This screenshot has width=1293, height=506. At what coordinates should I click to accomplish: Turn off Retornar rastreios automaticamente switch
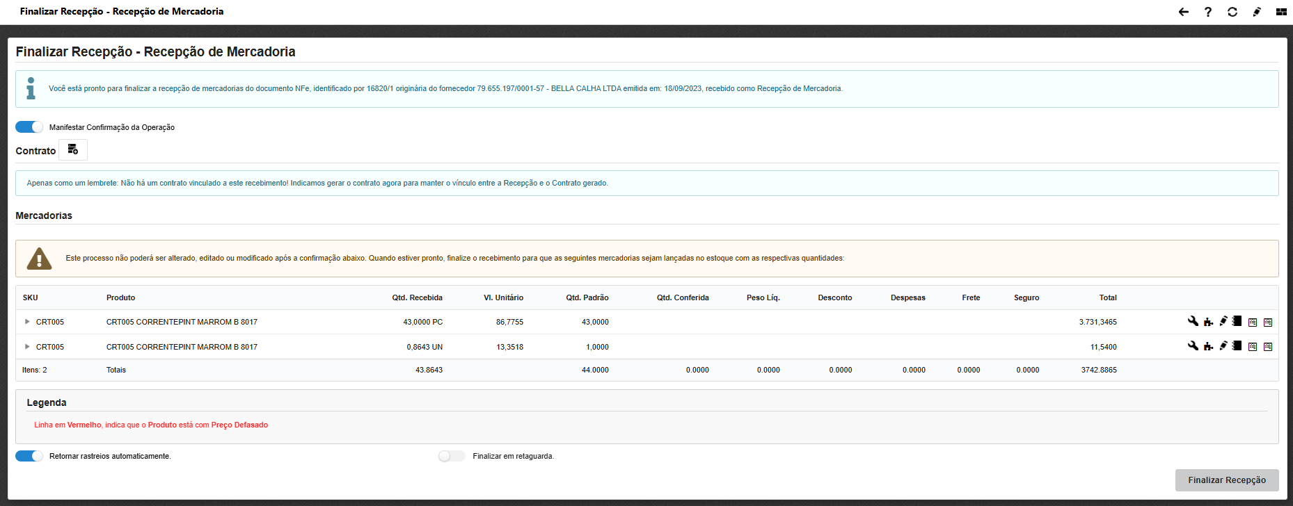pos(29,456)
